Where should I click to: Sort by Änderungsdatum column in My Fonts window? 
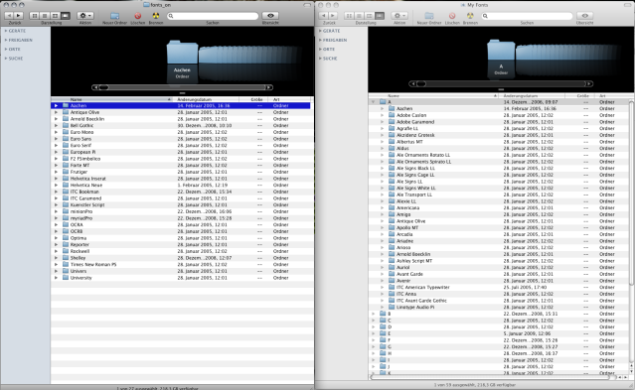point(532,96)
